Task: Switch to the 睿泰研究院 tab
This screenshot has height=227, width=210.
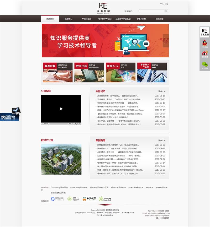Action: coord(141,19)
